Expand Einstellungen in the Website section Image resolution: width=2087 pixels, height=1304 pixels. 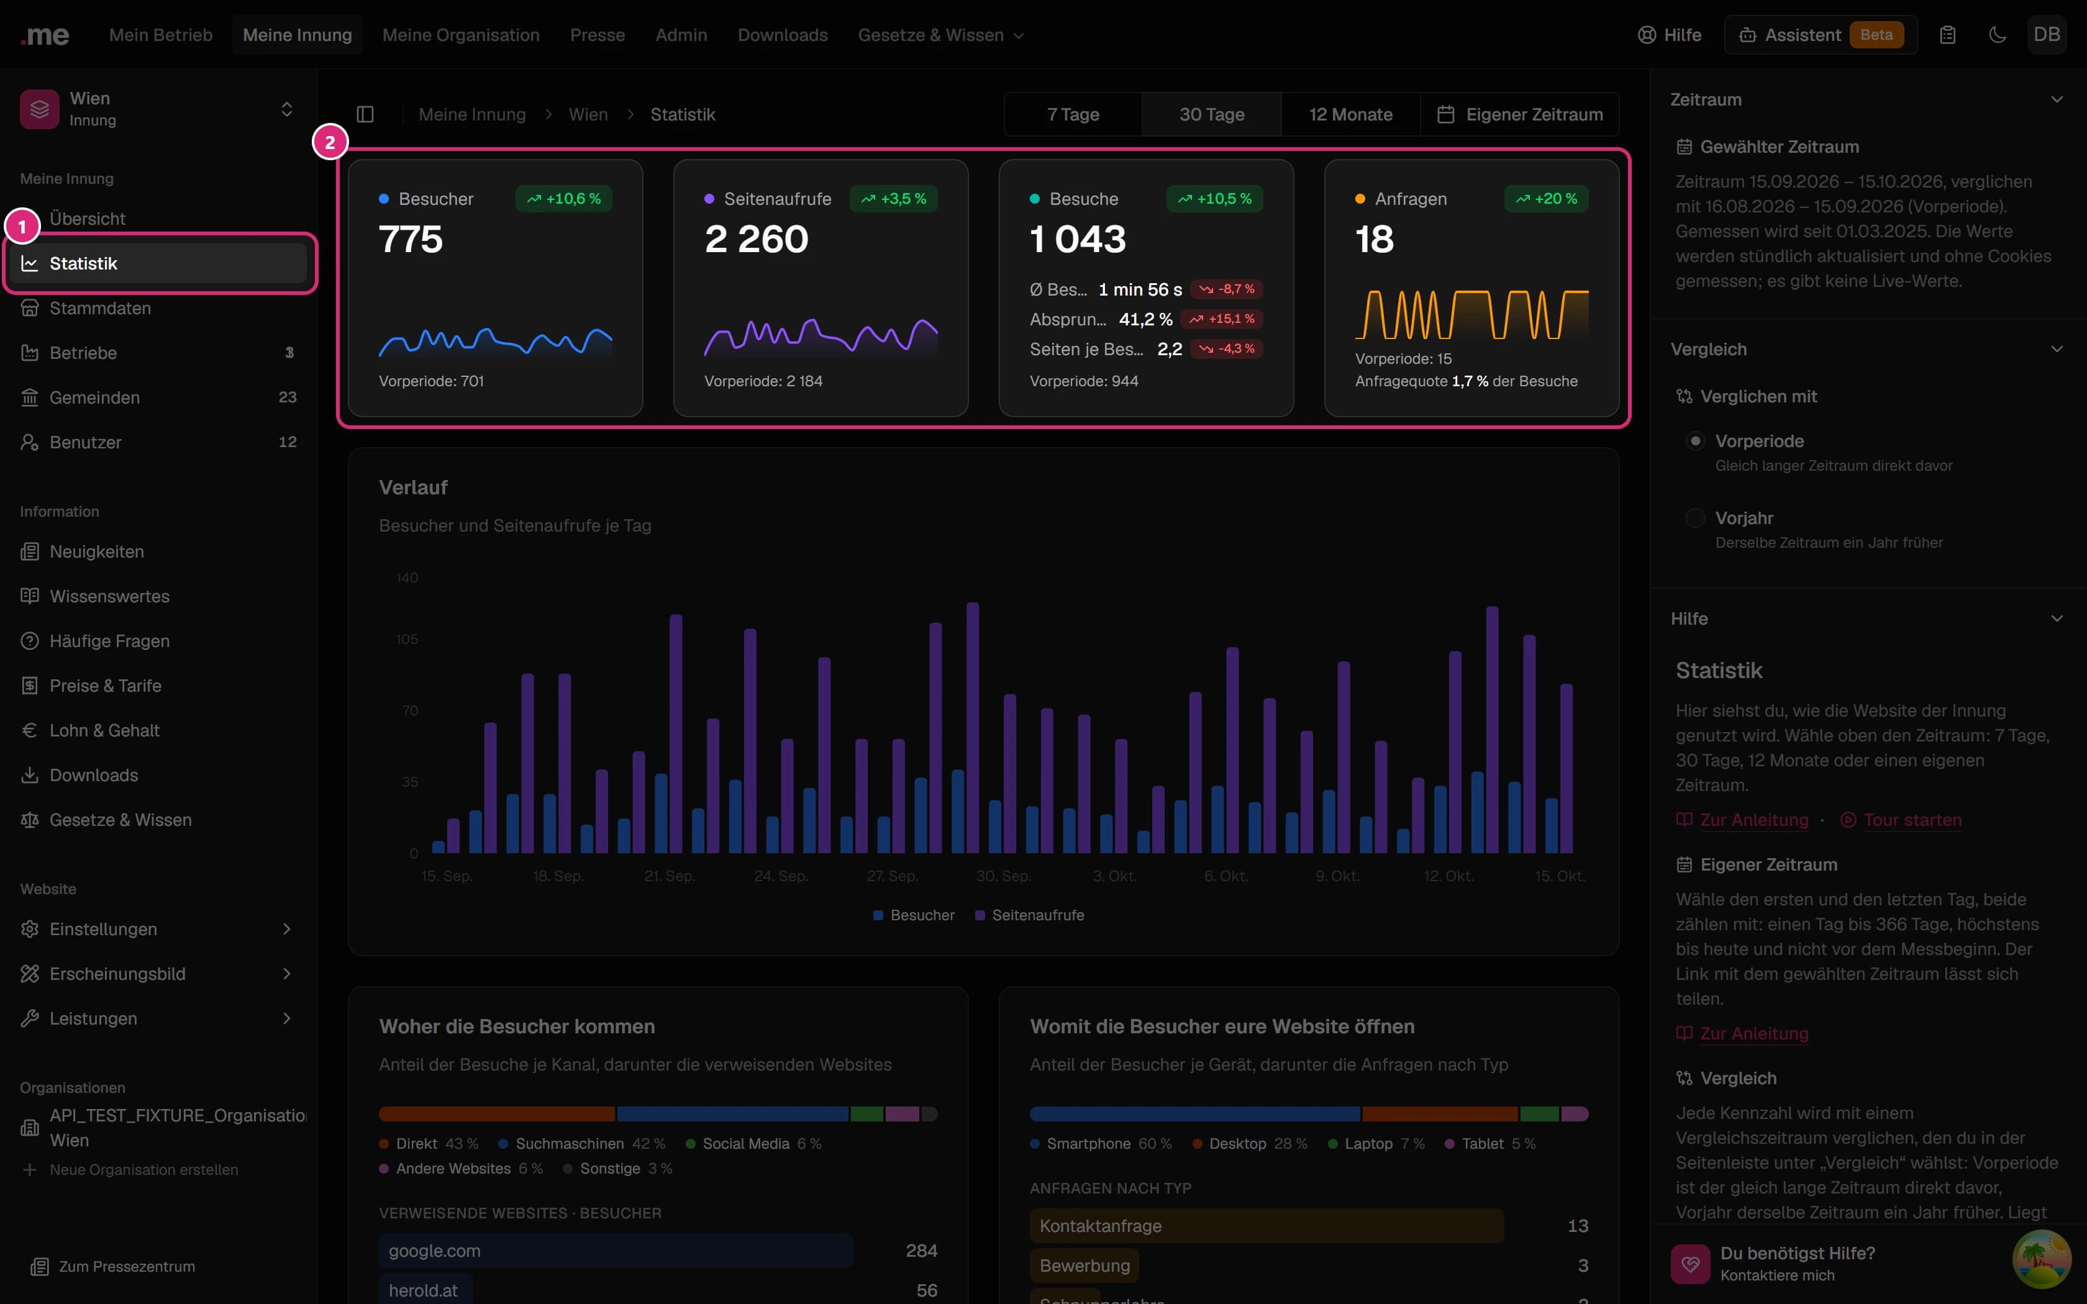click(x=160, y=929)
